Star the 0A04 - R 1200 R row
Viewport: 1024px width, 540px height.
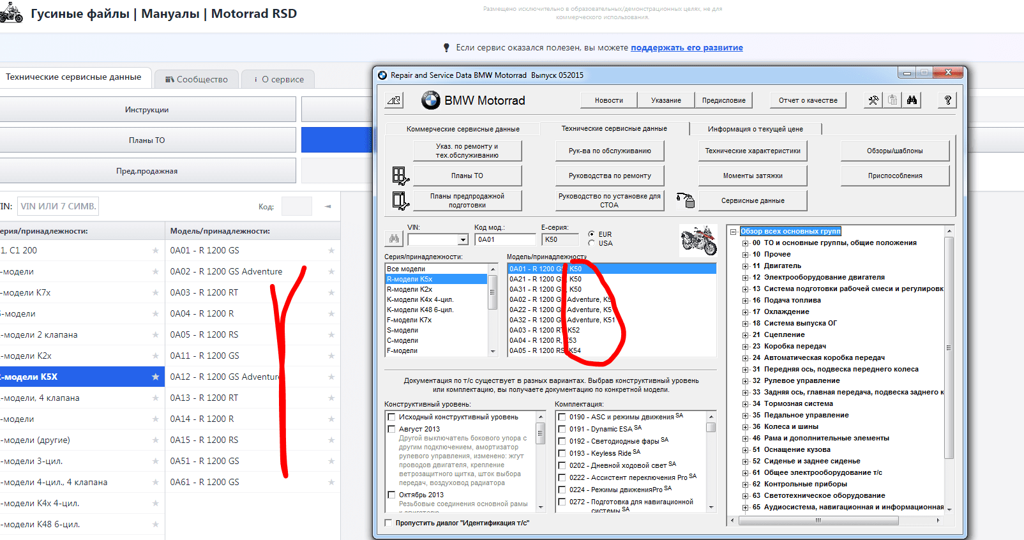coord(331,313)
